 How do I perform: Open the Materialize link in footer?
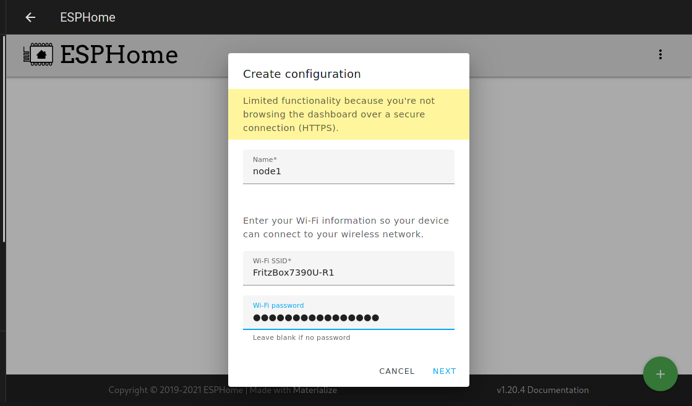click(315, 391)
